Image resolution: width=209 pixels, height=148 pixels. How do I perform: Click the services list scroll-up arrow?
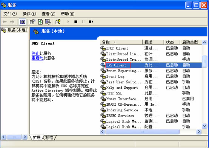204,43
